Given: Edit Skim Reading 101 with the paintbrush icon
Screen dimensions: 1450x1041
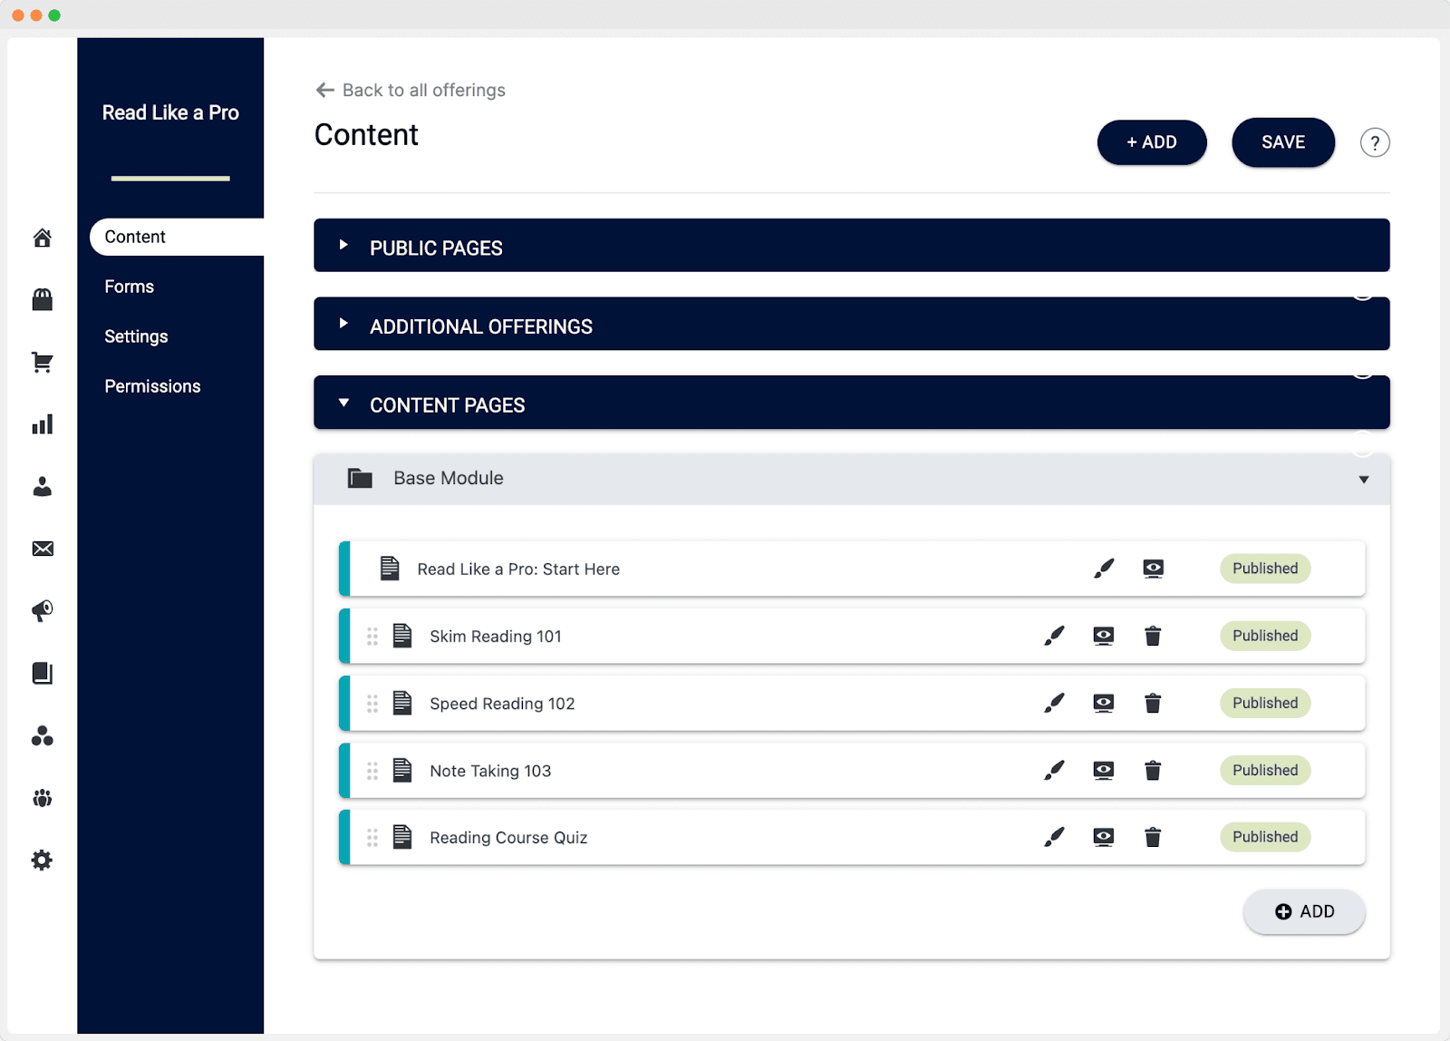Looking at the screenshot, I should pyautogui.click(x=1054, y=636).
